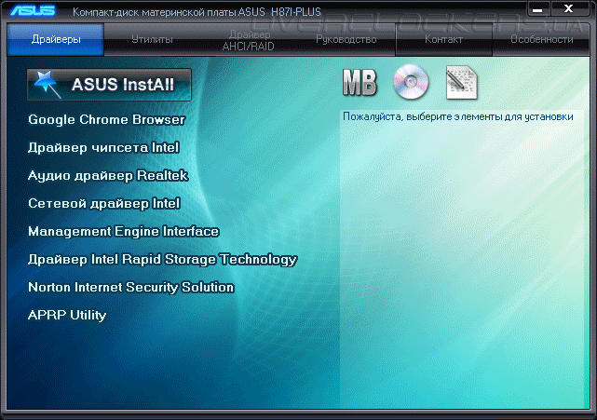
Task: Close the ASUS installer window
Action: pyautogui.click(x=568, y=8)
